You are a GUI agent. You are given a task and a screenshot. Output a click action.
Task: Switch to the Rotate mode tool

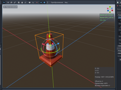pyautogui.click(x=11, y=2)
